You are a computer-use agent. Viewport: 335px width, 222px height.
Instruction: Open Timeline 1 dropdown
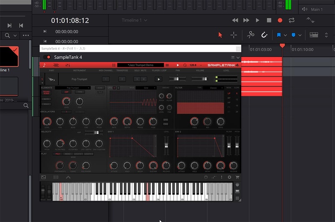pyautogui.click(x=134, y=20)
